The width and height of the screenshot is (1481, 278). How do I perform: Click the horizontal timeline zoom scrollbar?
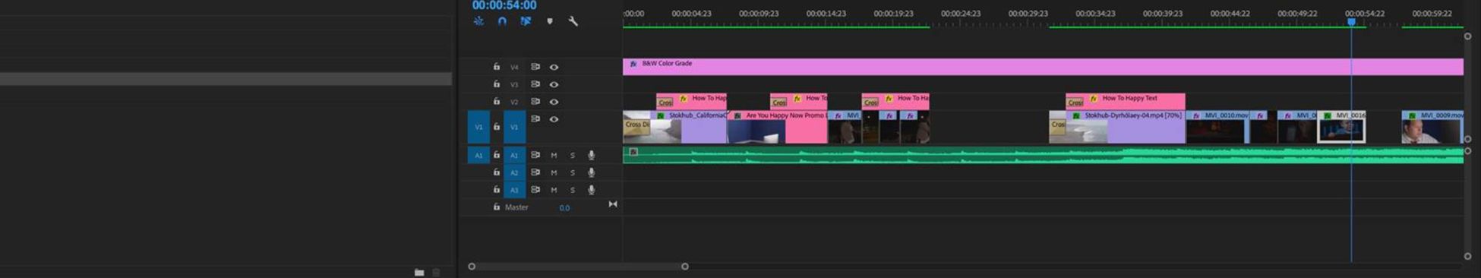tap(578, 267)
